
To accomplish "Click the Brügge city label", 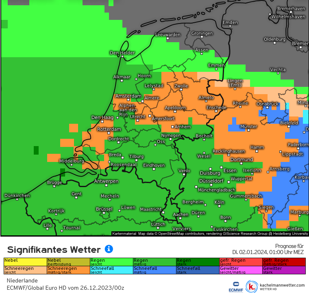I will tap(54, 183).
